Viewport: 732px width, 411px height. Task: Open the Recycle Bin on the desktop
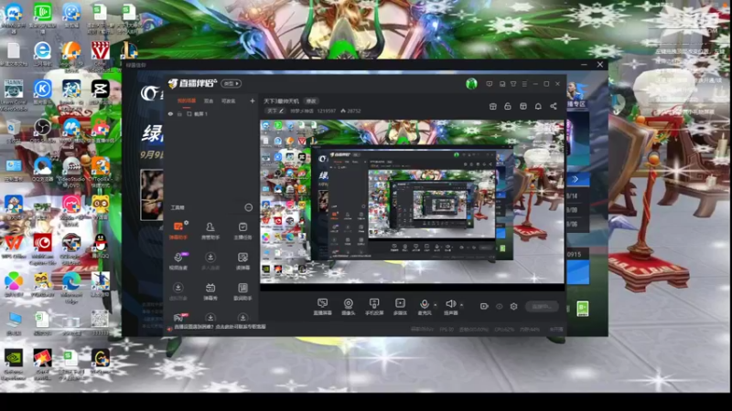(14, 130)
